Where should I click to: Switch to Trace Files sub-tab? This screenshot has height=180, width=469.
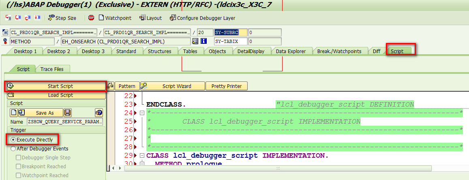[52, 69]
